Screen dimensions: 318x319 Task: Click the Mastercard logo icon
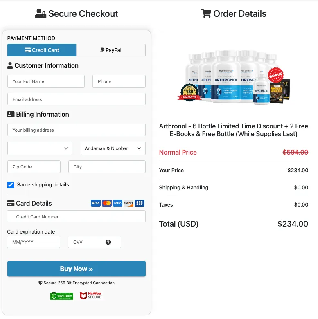tap(107, 203)
